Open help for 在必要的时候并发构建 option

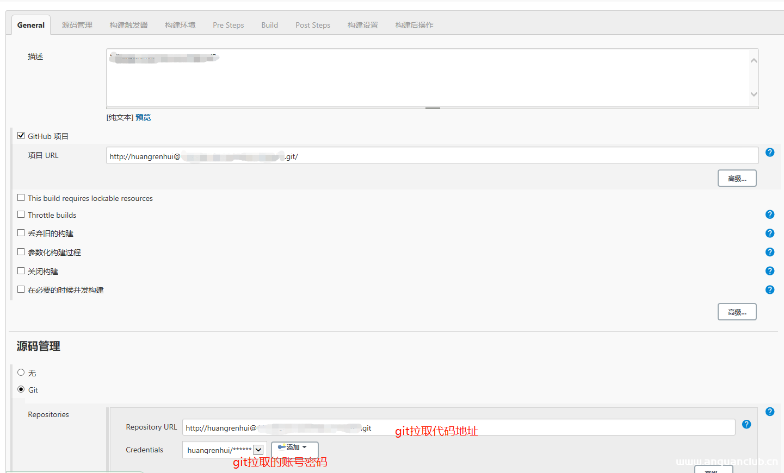tap(770, 290)
